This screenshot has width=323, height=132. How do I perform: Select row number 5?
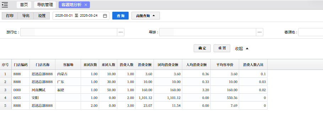(6, 105)
